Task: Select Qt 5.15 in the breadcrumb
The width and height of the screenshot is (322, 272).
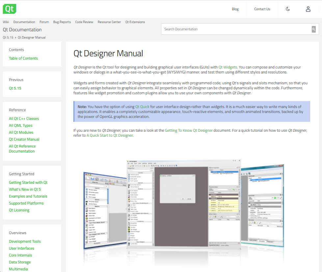Action: (x=8, y=38)
